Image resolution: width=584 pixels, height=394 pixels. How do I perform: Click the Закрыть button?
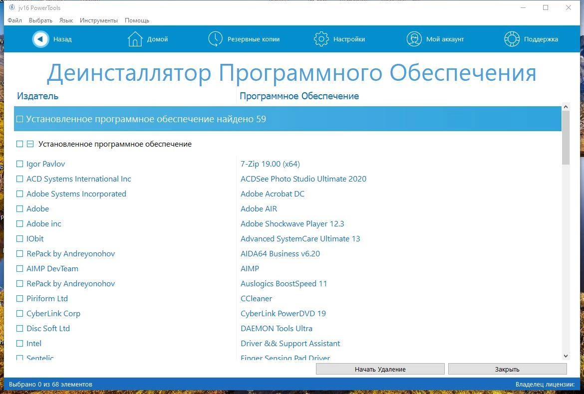click(507, 369)
